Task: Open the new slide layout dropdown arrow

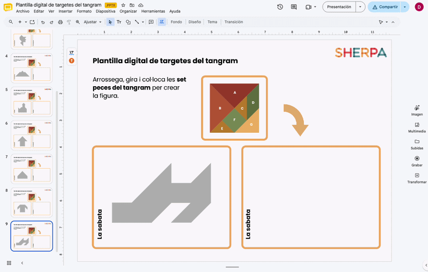Action: (26, 22)
